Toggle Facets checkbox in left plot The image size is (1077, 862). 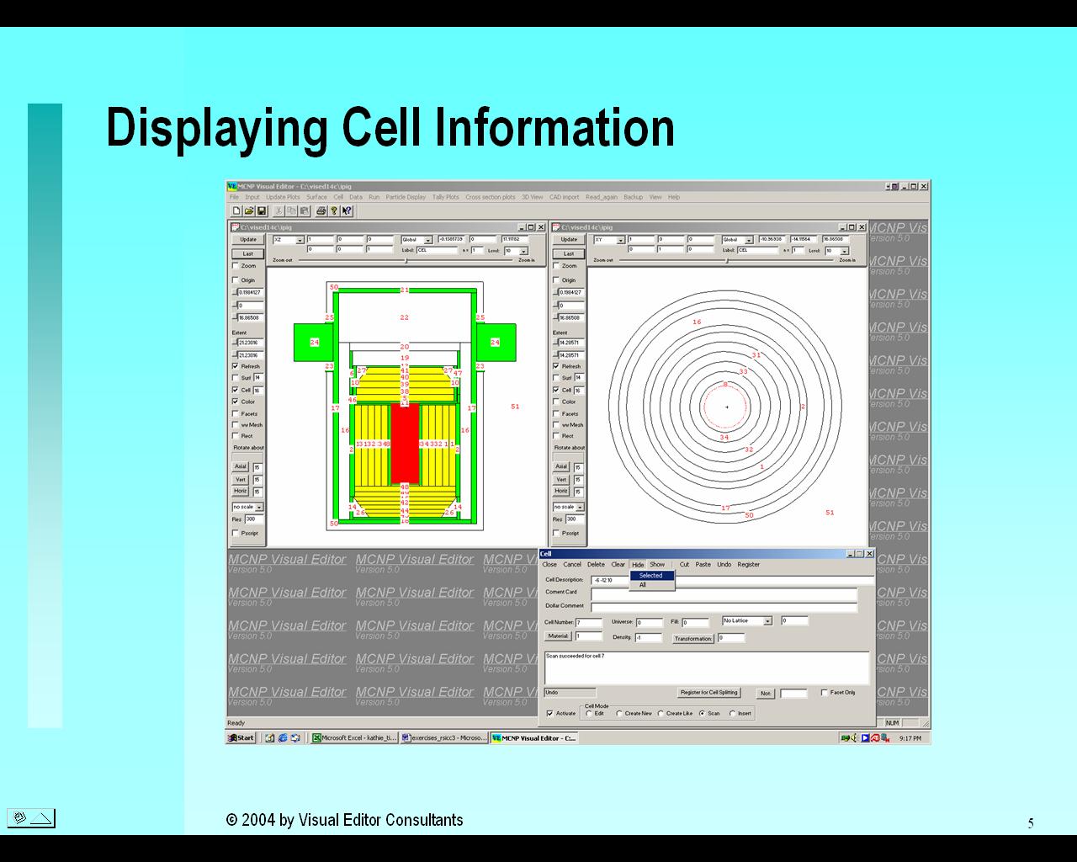click(236, 413)
